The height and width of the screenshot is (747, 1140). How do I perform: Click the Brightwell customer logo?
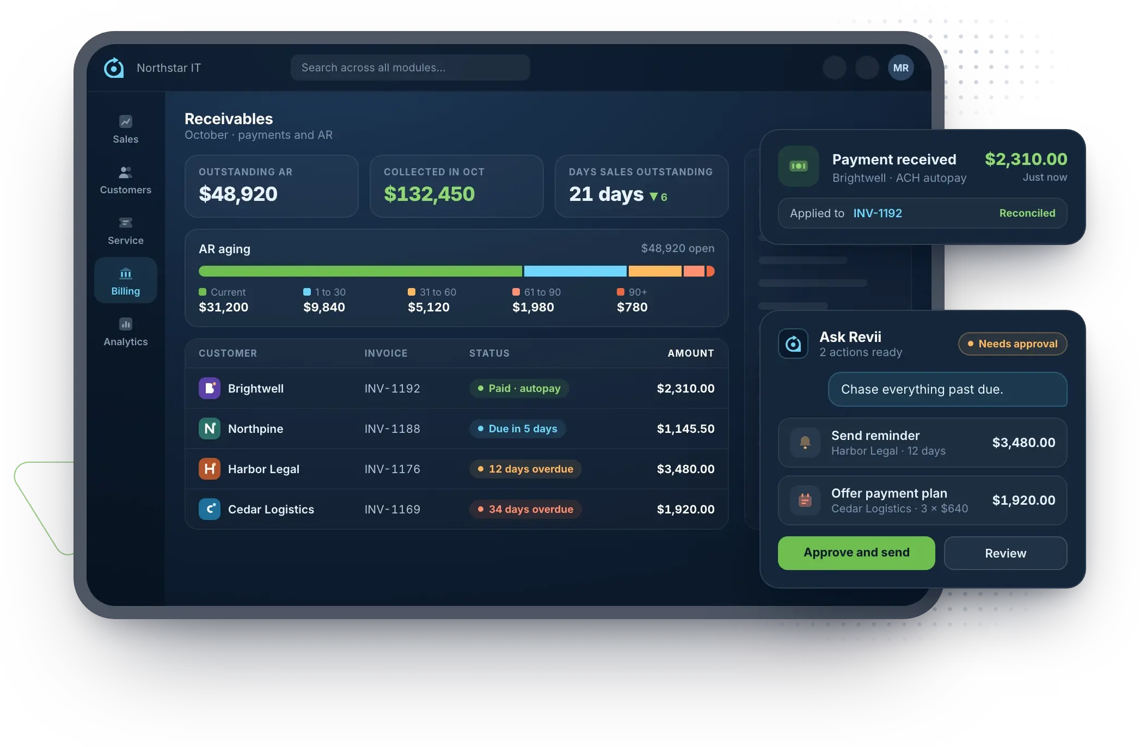[209, 388]
